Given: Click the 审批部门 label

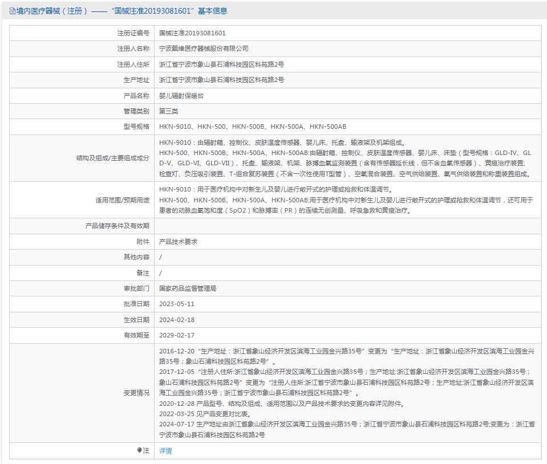Looking at the screenshot, I should tap(136, 288).
